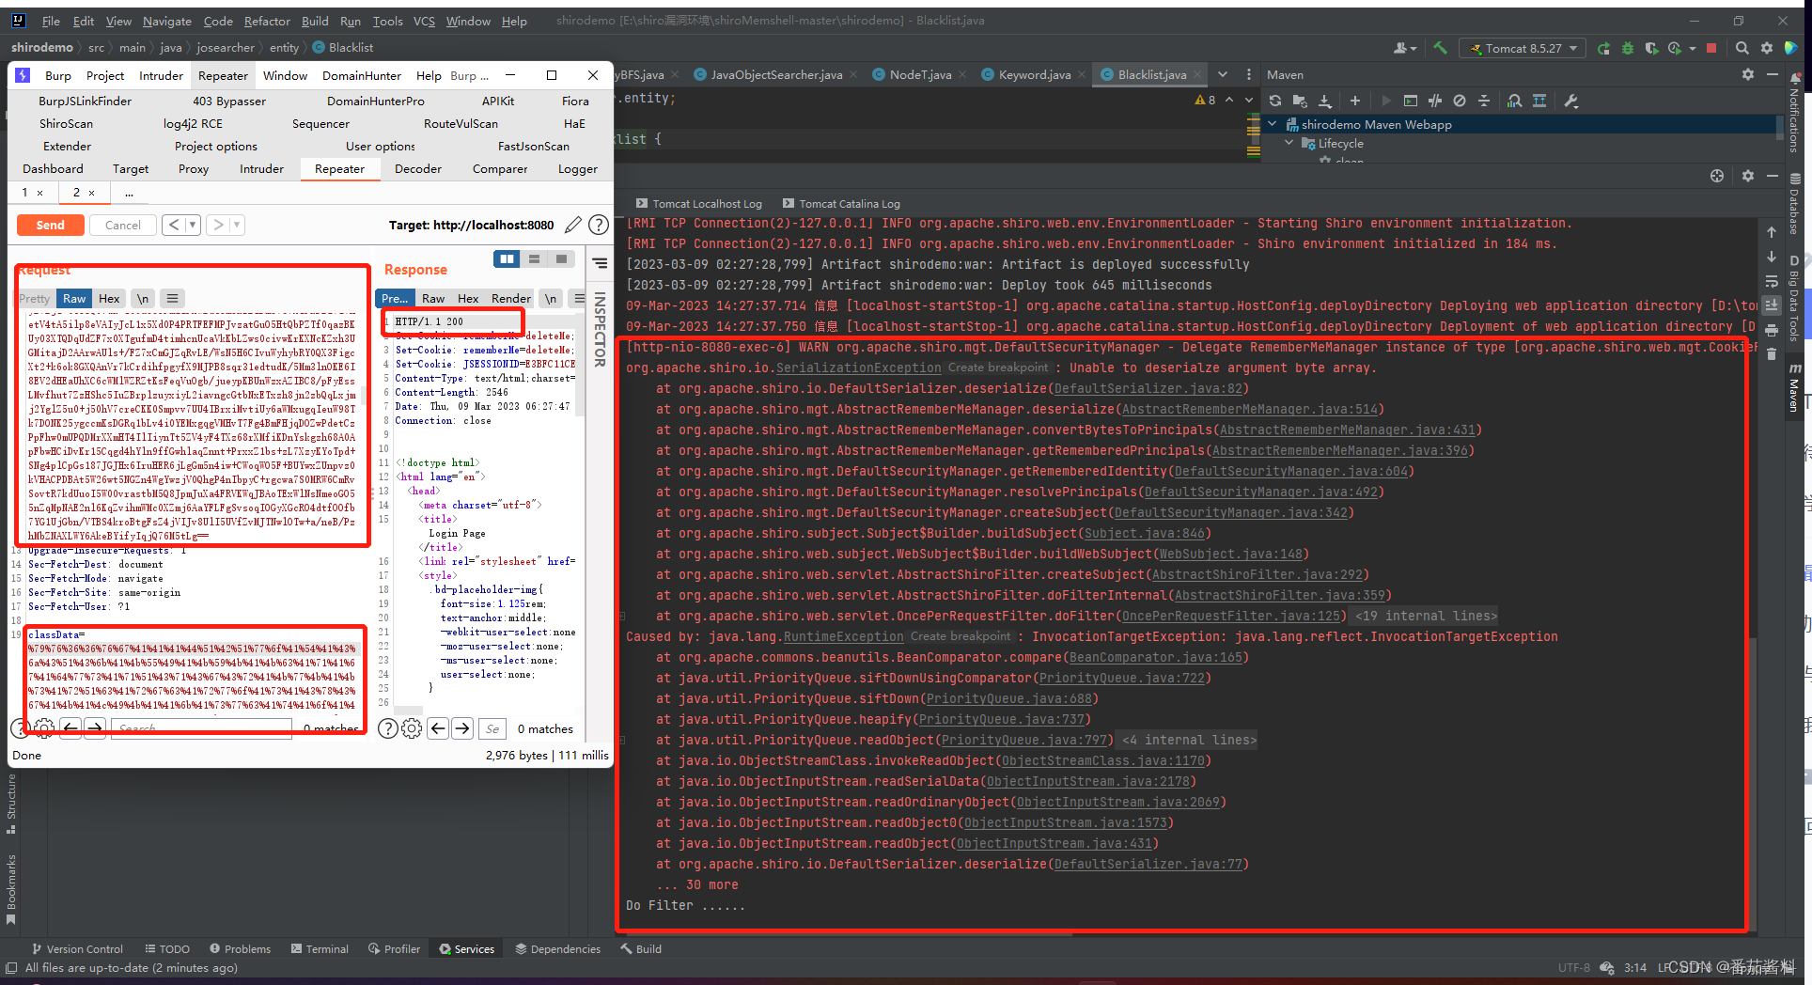
Task: Click the green Debug bug icon
Action: click(x=1628, y=48)
